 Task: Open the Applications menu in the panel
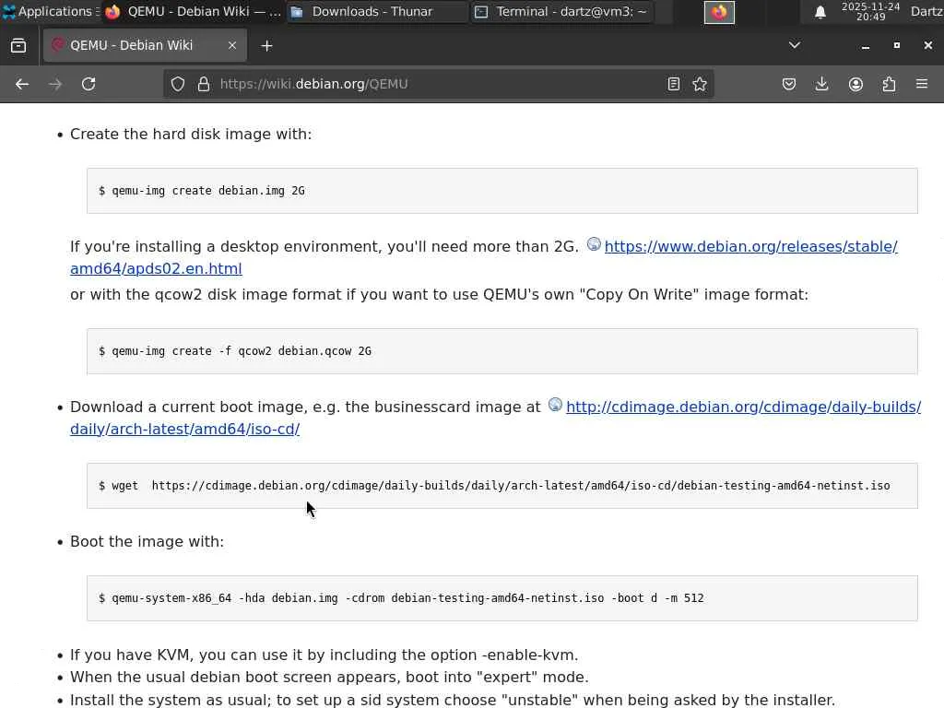click(x=48, y=12)
